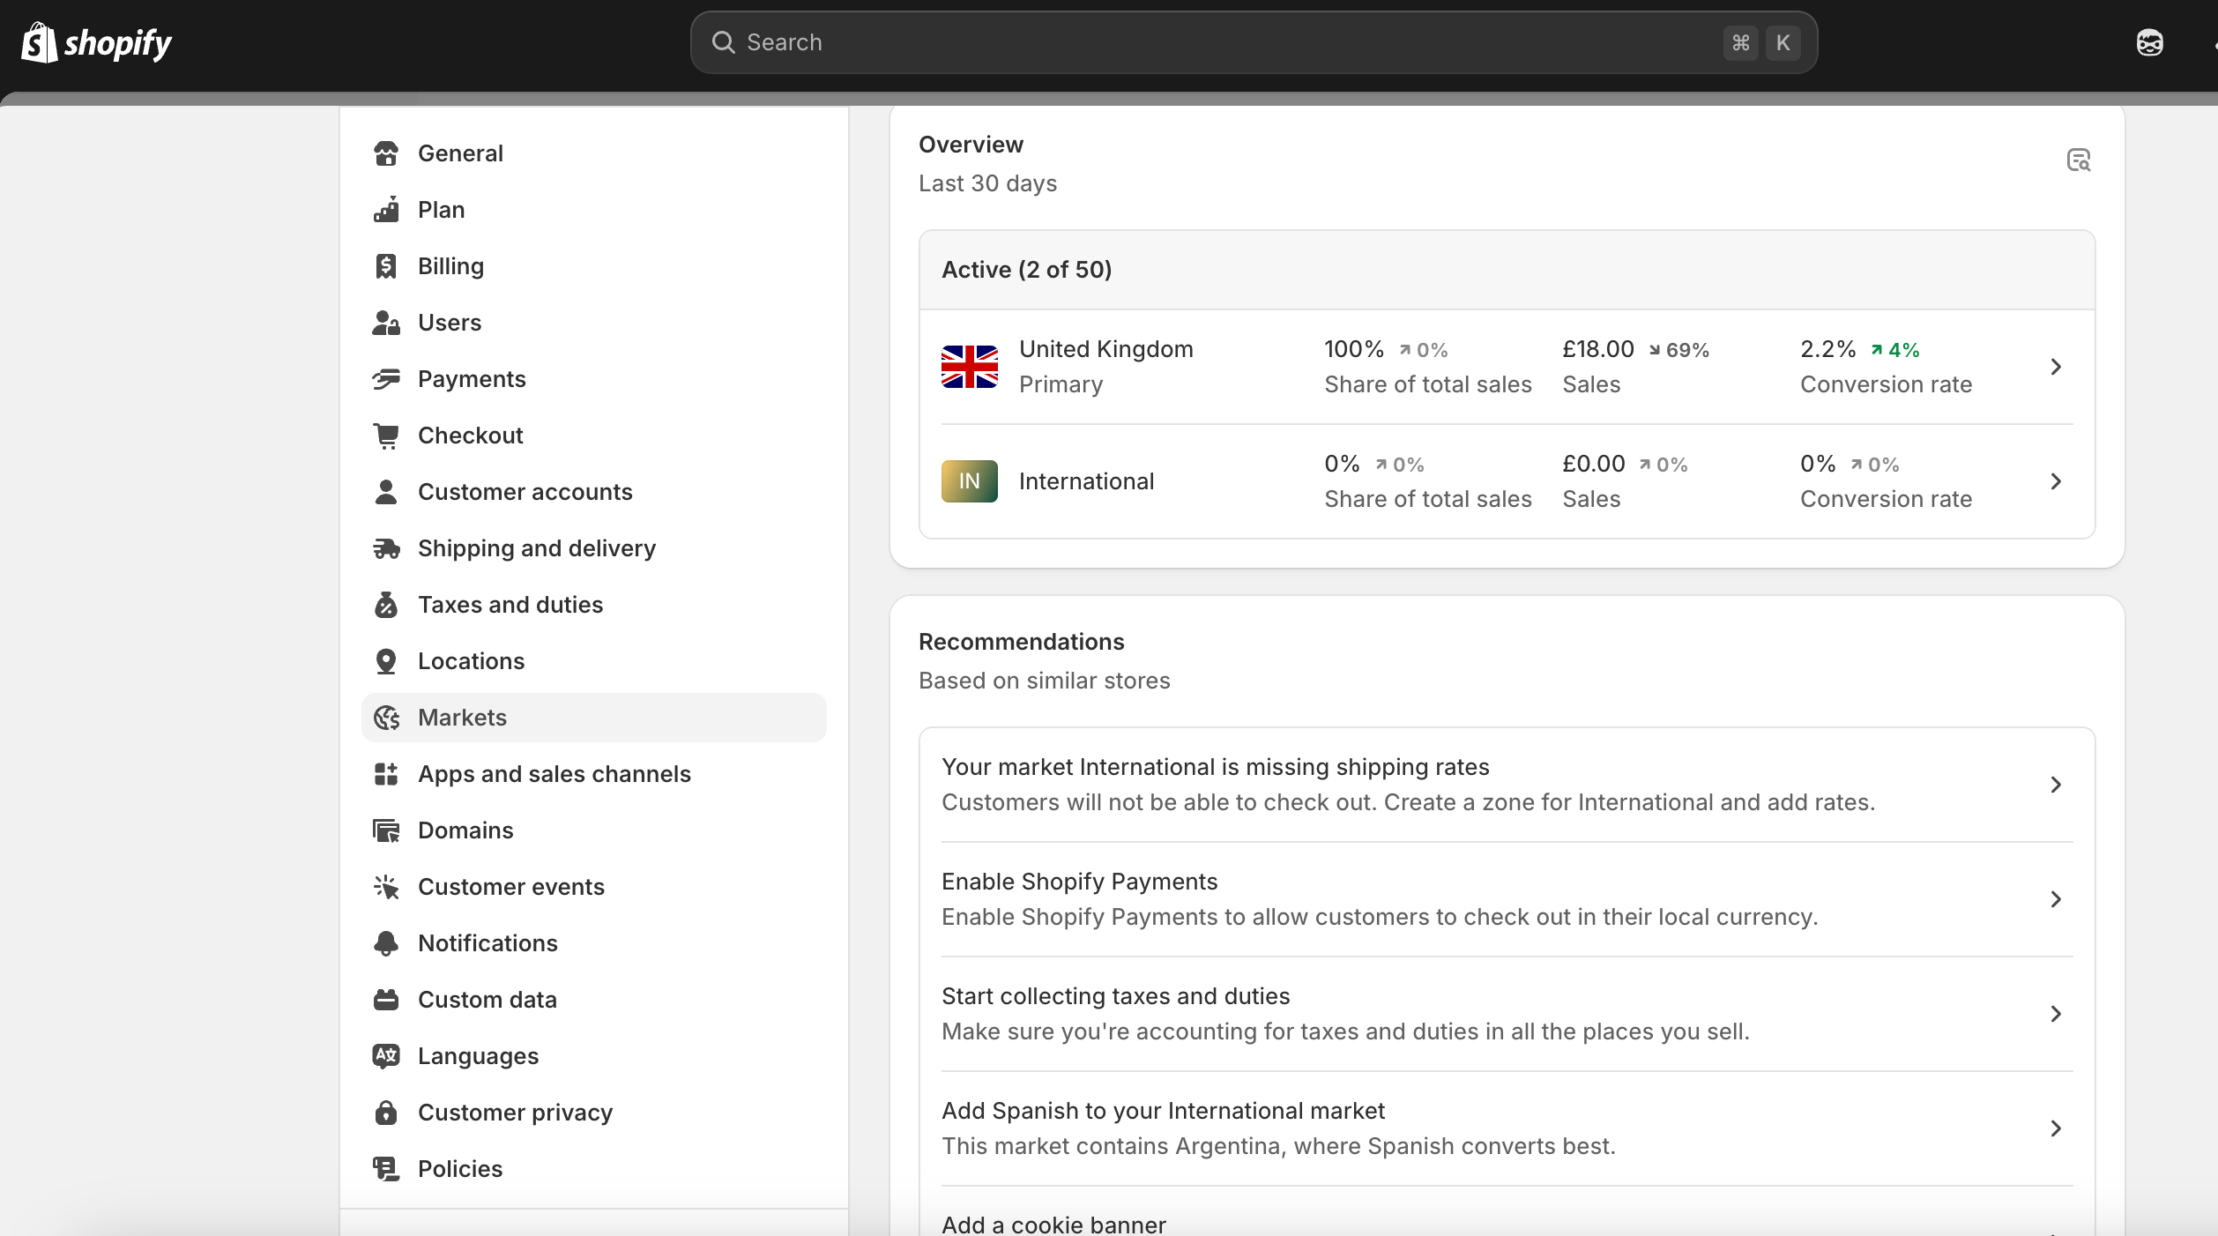Click the Policies document icon
The width and height of the screenshot is (2218, 1236).
click(386, 1169)
